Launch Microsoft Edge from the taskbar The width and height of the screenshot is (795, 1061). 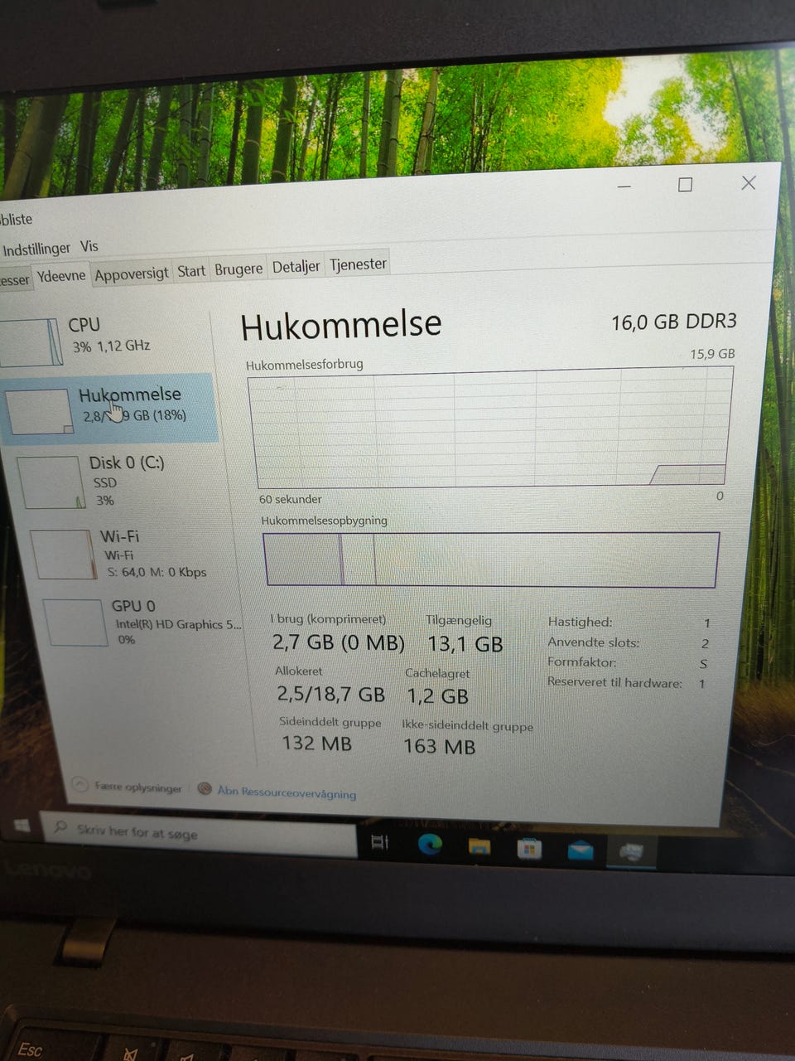(x=429, y=845)
